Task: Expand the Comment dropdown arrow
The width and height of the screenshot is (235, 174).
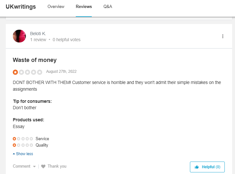Action: pyautogui.click(x=34, y=167)
